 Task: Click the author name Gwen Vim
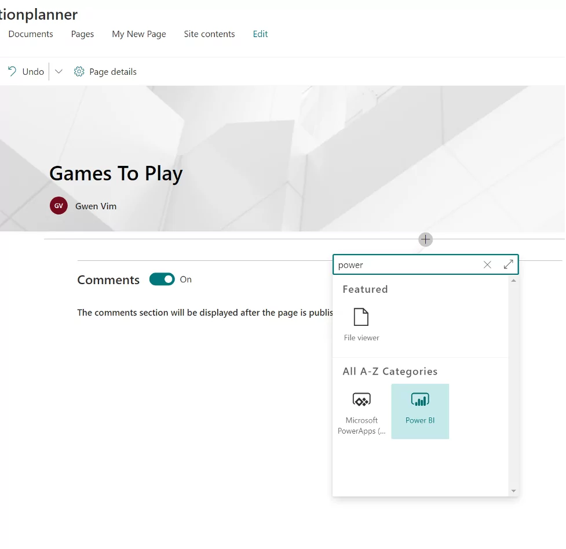[96, 206]
